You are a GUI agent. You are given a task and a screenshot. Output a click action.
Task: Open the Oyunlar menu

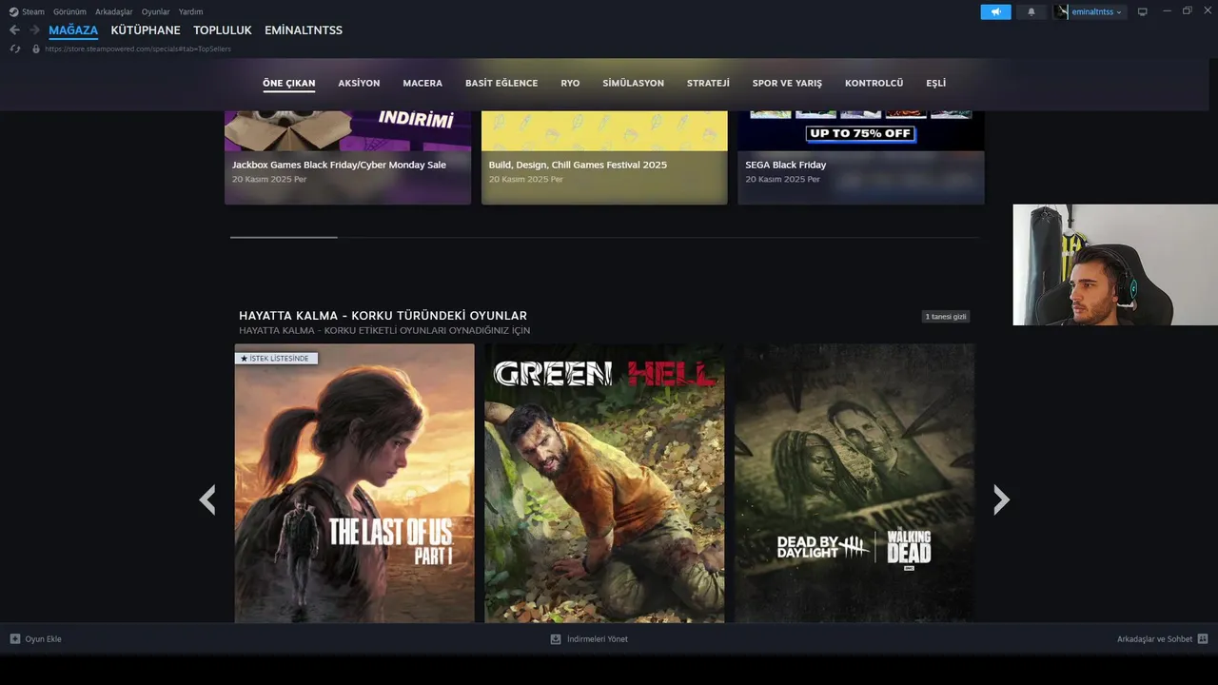click(156, 11)
